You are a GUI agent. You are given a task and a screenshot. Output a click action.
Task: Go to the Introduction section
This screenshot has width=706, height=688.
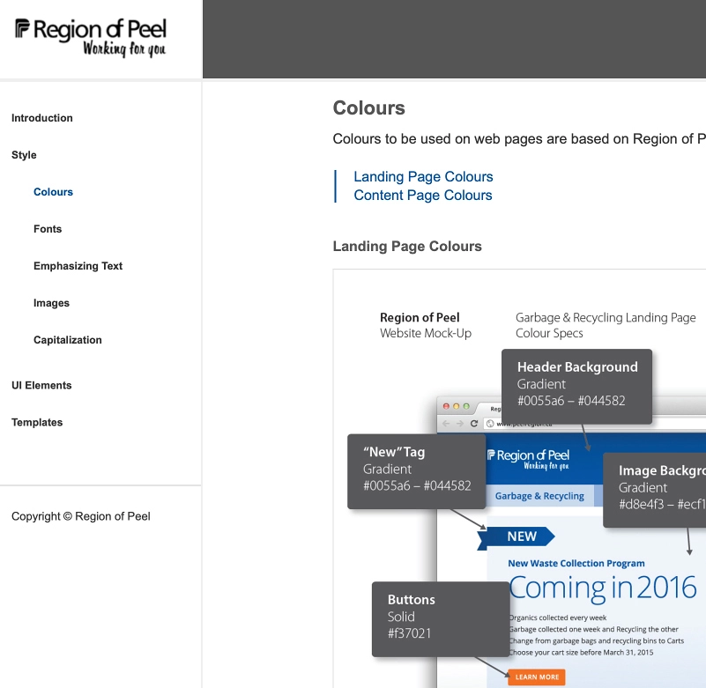tap(41, 117)
